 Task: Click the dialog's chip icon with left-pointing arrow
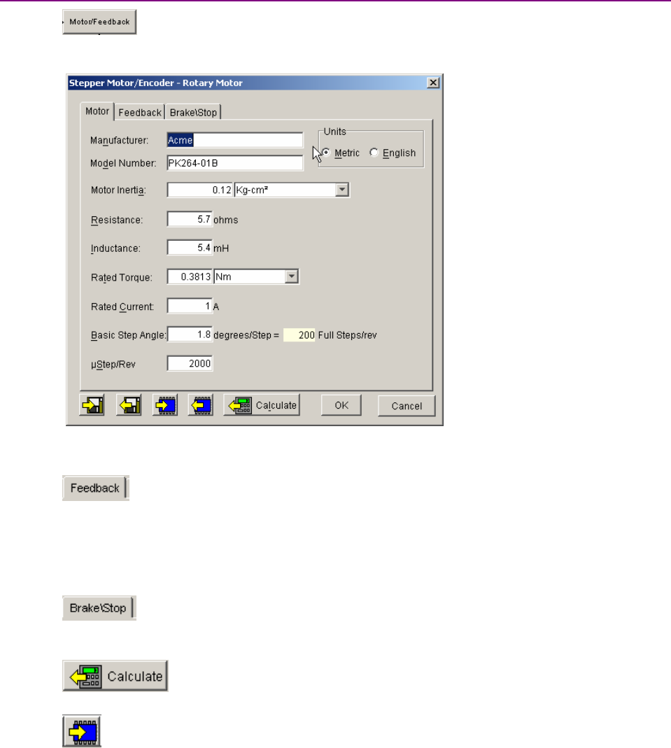click(201, 405)
